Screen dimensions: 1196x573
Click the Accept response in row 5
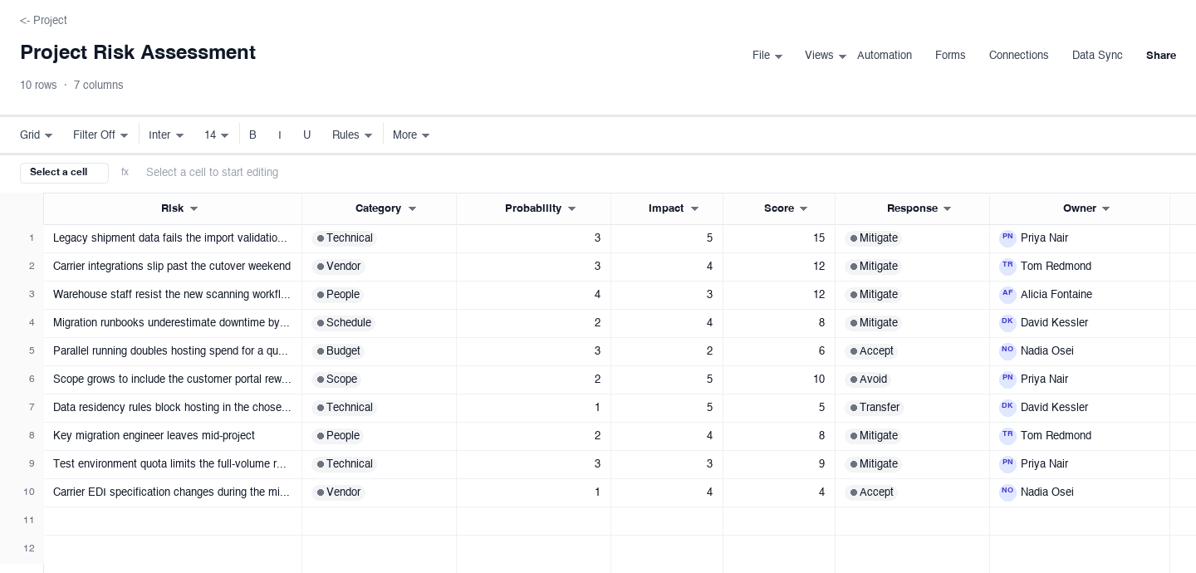point(872,351)
